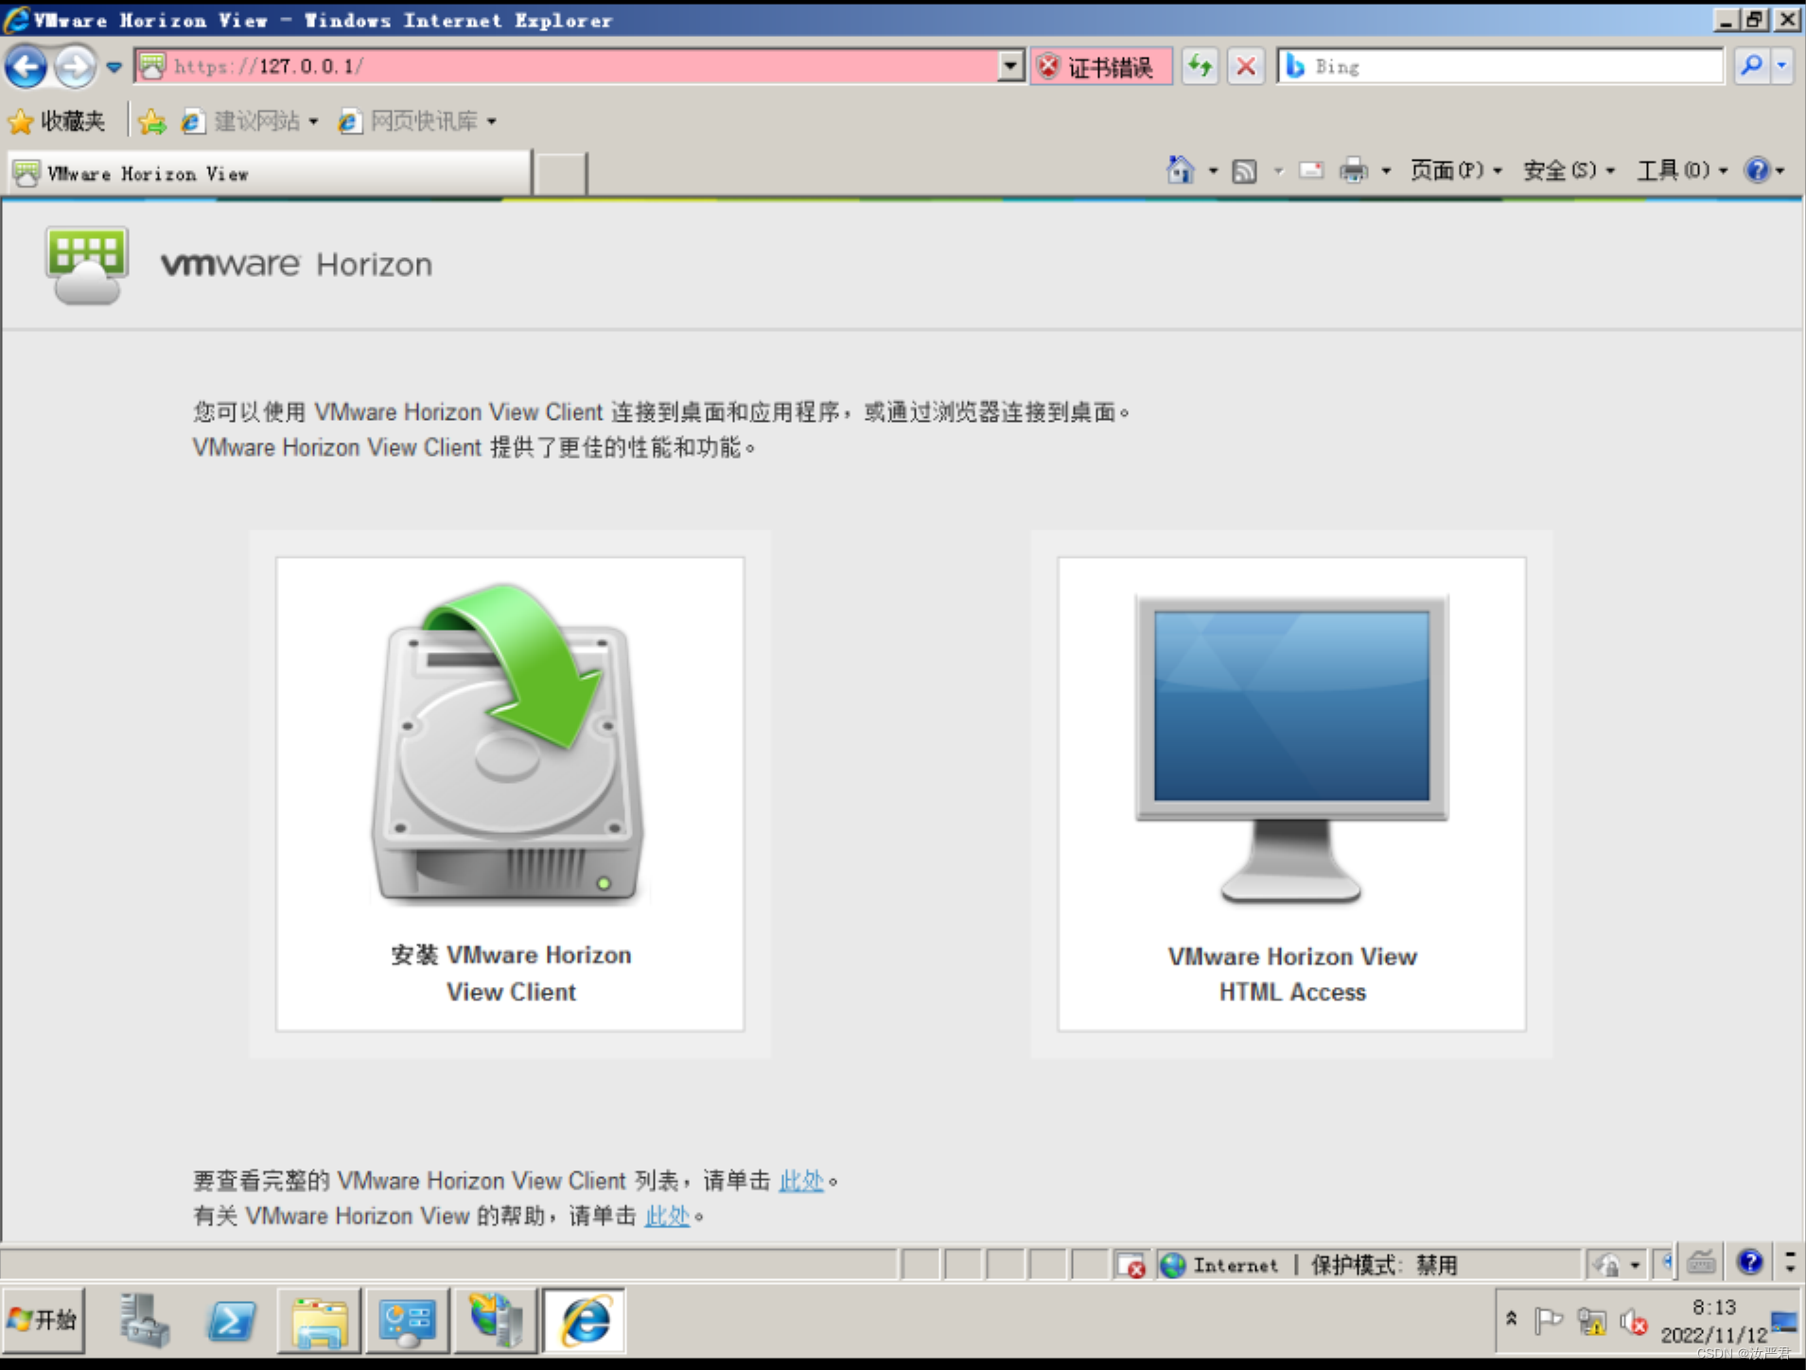Click the add to favorites bar star icon
Image resolution: width=1806 pixels, height=1370 pixels.
point(151,121)
